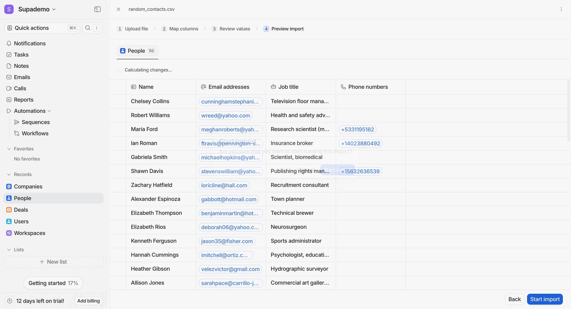The width and height of the screenshot is (571, 309).
Task: Toggle the sidebar collapse icon
Action: [97, 9]
